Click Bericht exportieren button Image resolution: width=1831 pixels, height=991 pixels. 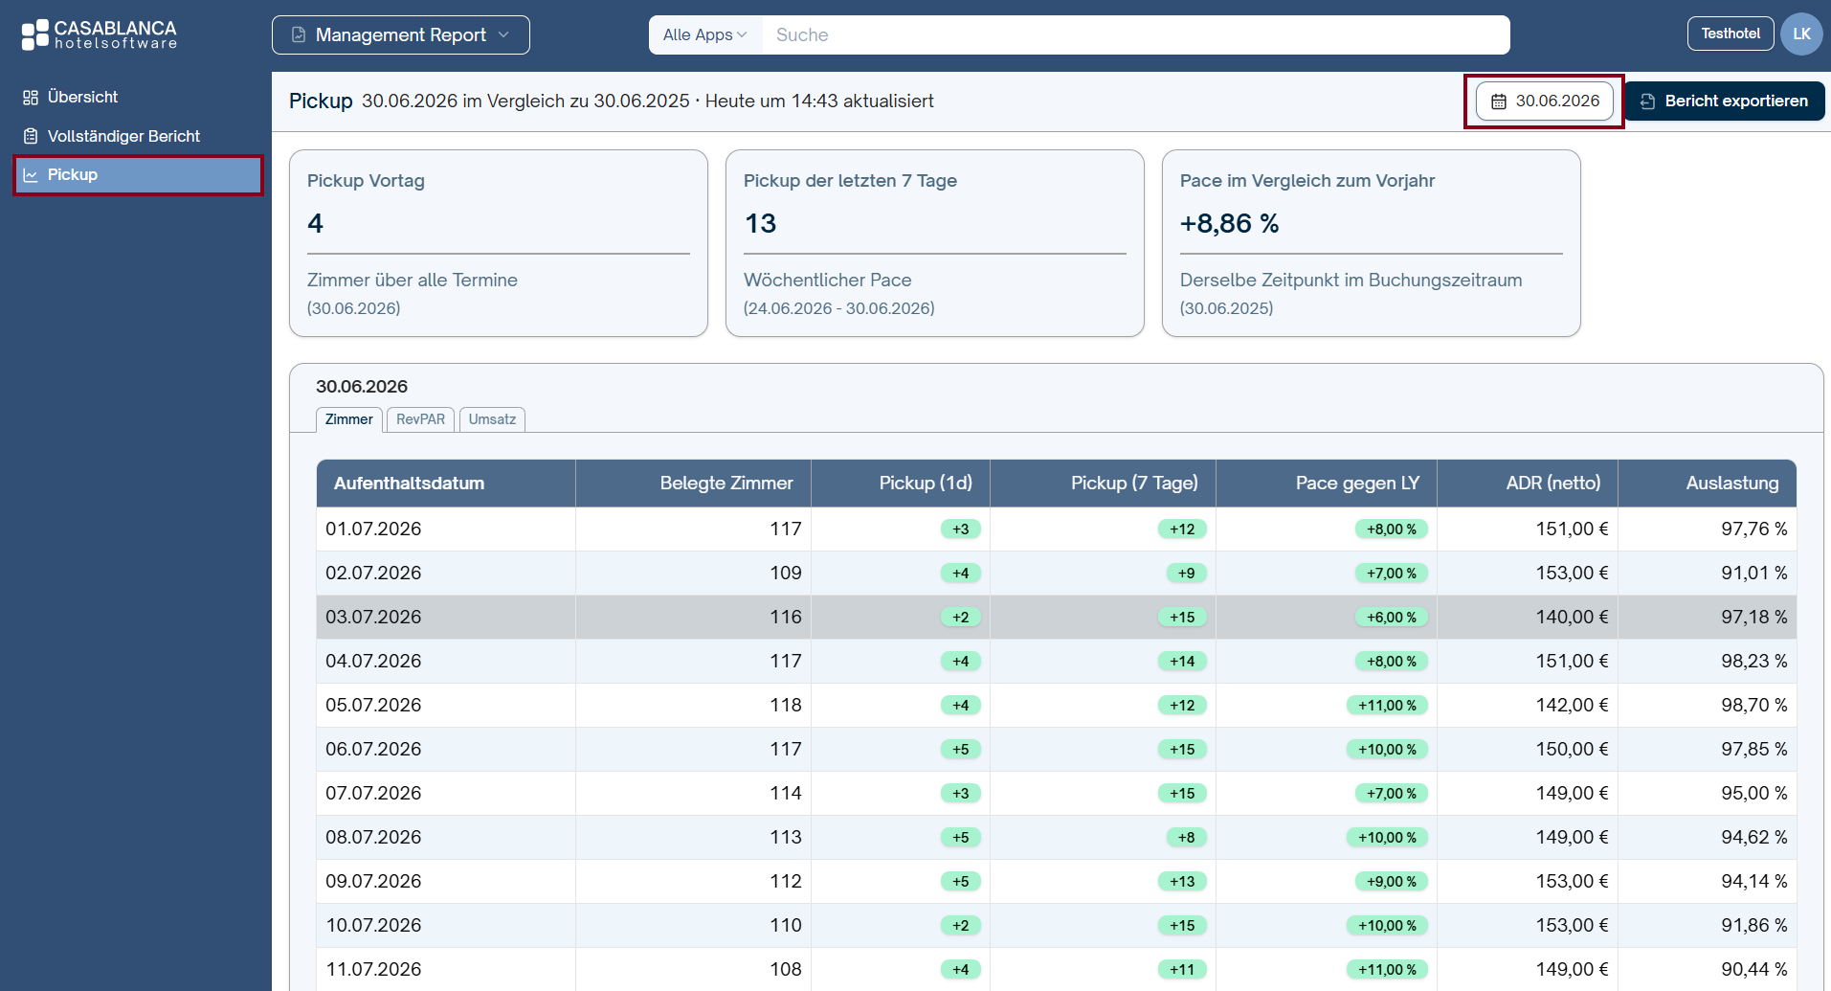[x=1725, y=101]
